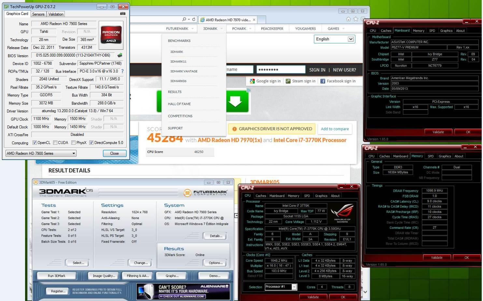Viewport: 483px width, 301px height.
Task: Click Select... button under Tests
Action: coord(78,263)
